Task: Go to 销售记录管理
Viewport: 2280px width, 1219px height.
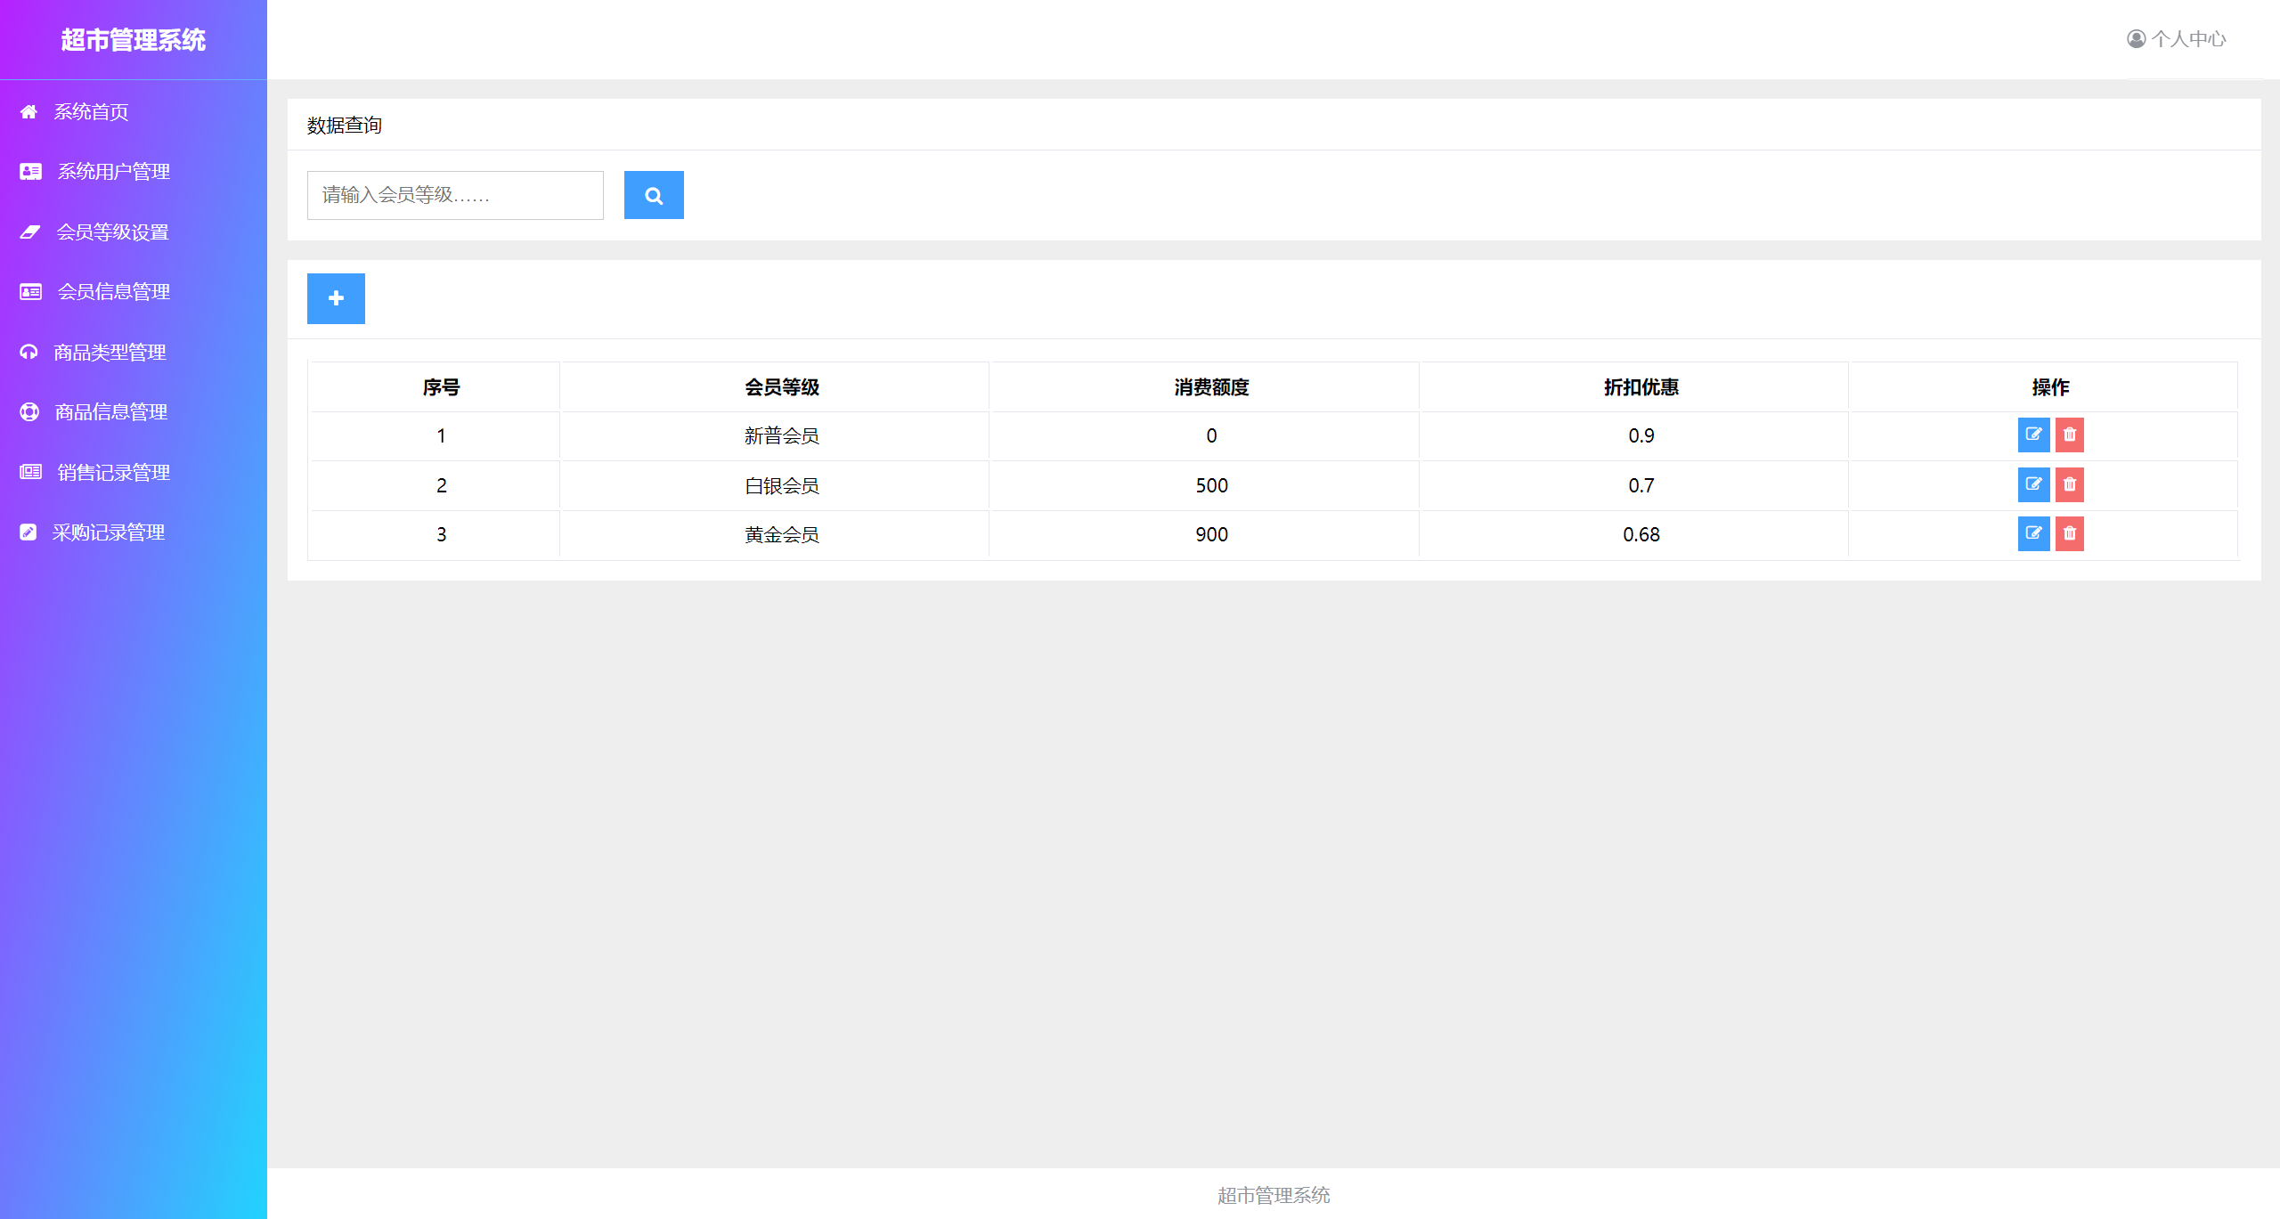Action: 113,473
